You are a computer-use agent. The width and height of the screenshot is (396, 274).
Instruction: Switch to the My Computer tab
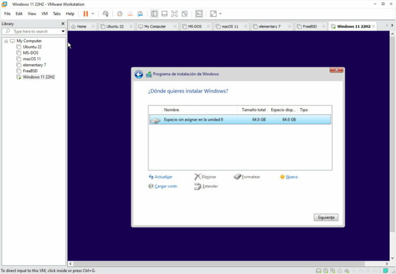155,26
